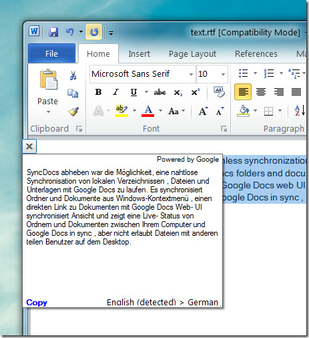Open the Shading color dropdown arrow

point(255,110)
